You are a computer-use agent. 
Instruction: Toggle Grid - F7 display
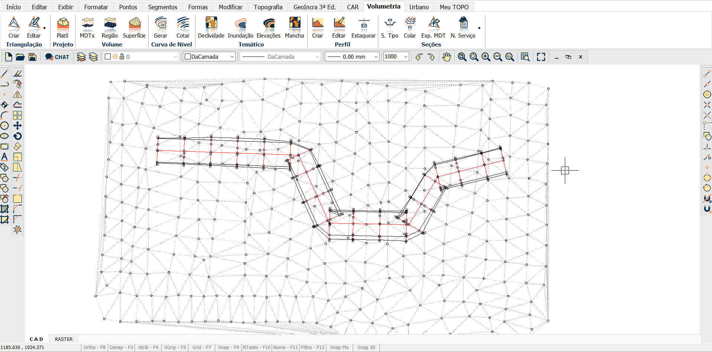(x=201, y=348)
